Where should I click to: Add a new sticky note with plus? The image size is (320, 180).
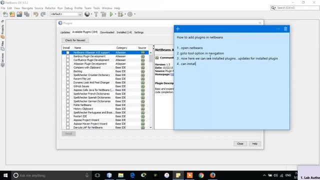point(178,29)
